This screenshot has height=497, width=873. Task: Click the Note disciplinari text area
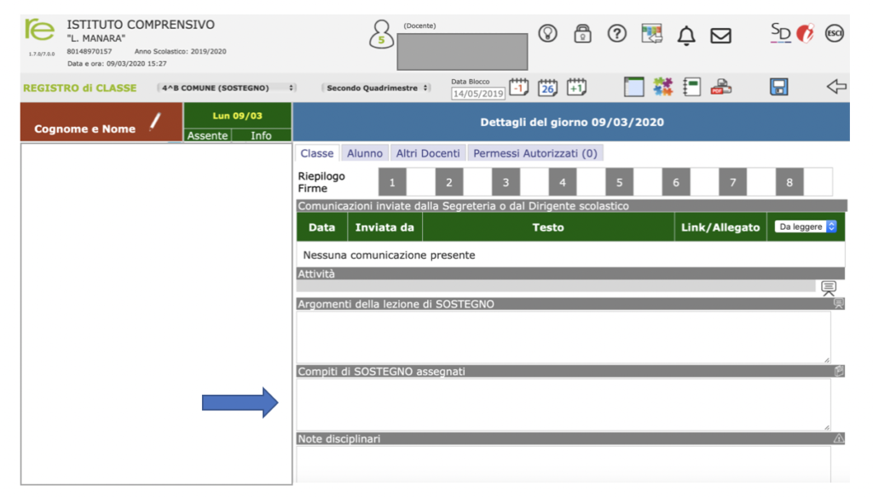tap(563, 464)
